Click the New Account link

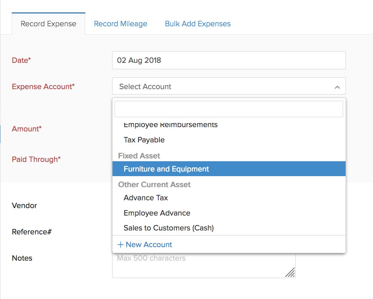tap(148, 245)
